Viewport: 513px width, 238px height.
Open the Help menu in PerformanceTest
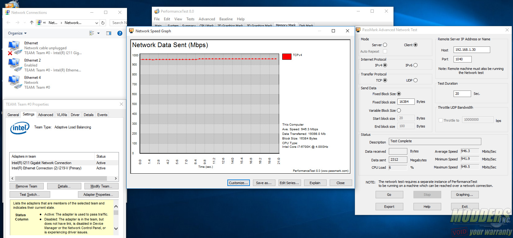pos(241,19)
